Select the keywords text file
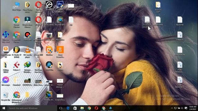This screenshot has height=111, width=198. [180, 21]
